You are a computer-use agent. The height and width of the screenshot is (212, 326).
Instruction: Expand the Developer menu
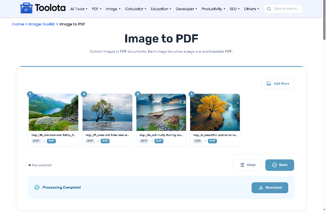point(186,9)
